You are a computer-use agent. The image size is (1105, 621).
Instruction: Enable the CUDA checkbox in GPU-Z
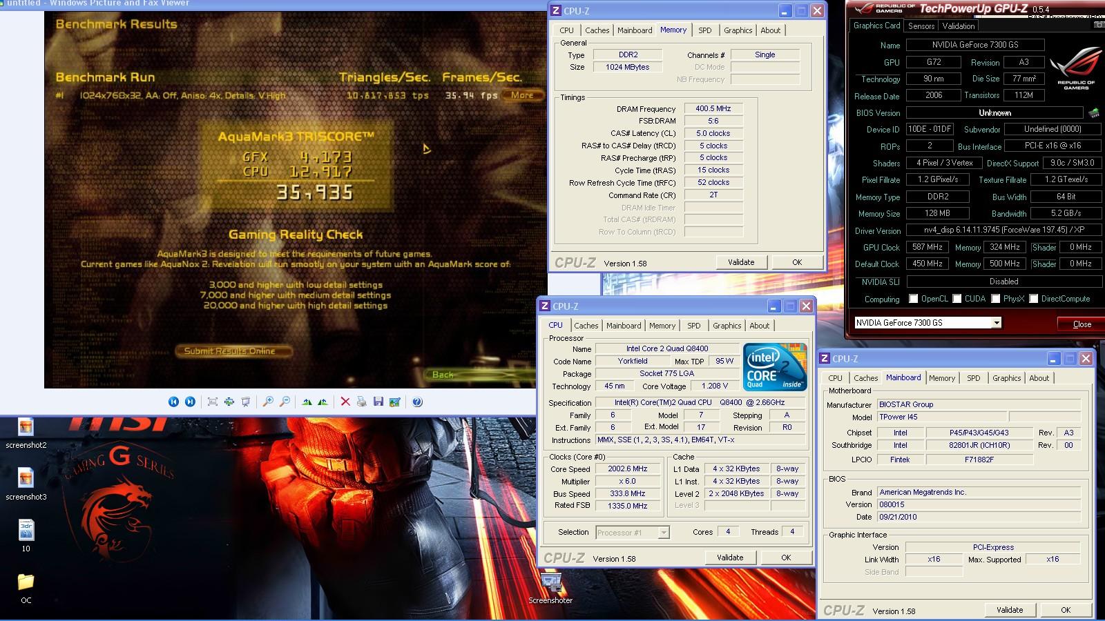tap(957, 299)
